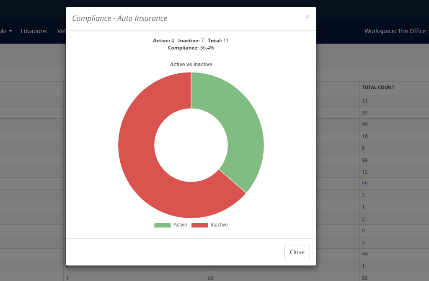The height and width of the screenshot is (281, 429).
Task: Select the partially visible Vehicles nav item
Action: 61,31
